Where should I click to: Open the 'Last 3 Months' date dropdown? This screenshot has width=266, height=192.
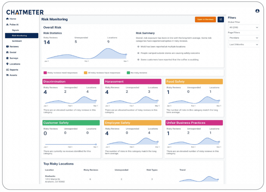click(243, 44)
